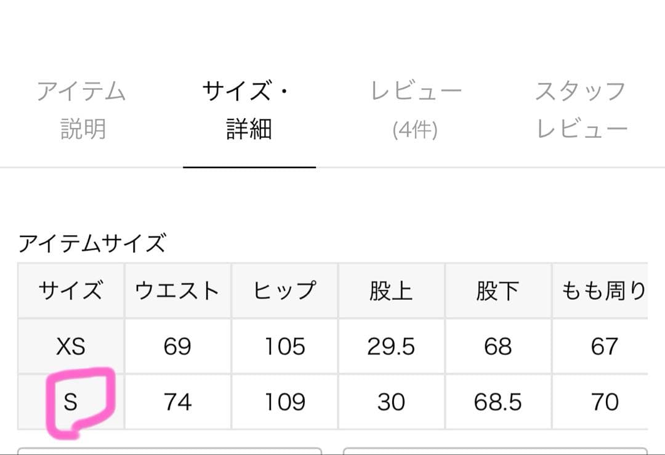The width and height of the screenshot is (665, 455).
Task: Click the XS rise value 29.5
Action: coord(391,347)
